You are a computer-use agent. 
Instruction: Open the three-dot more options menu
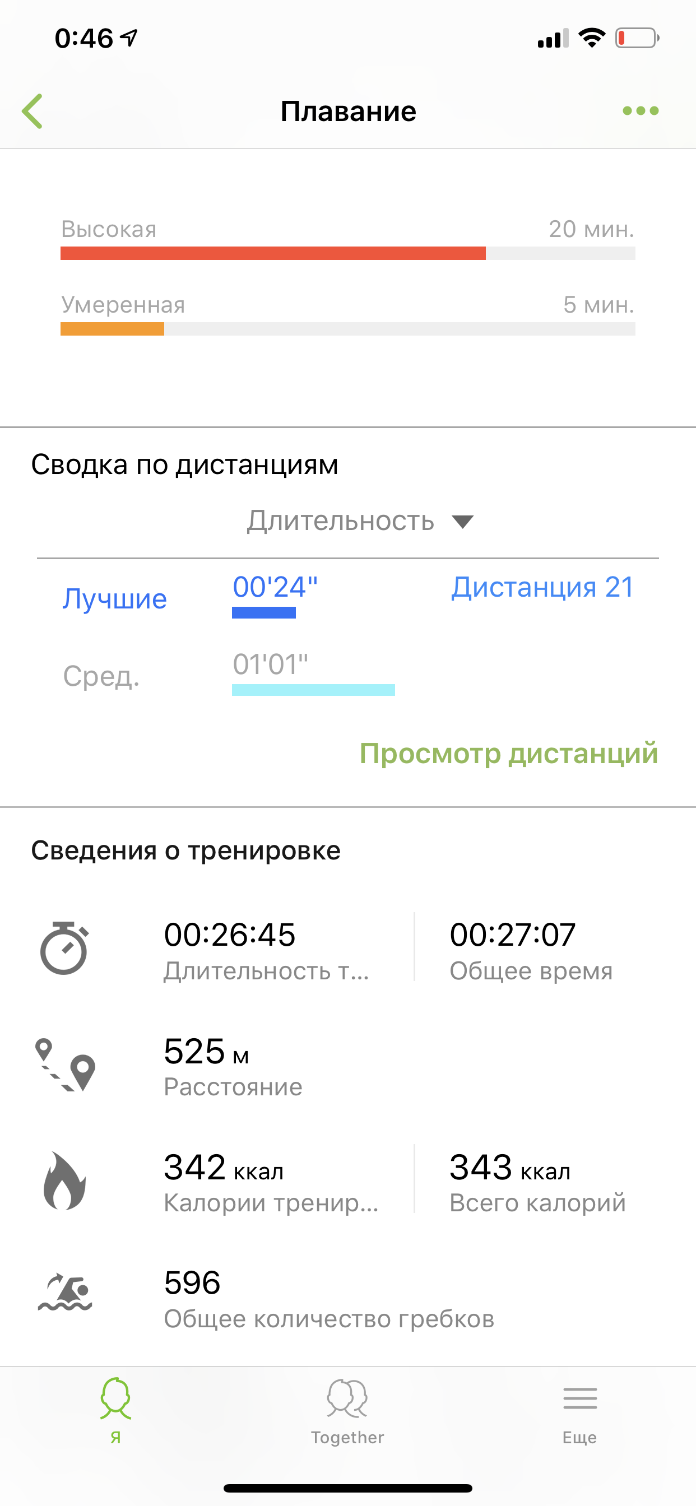coord(641,111)
